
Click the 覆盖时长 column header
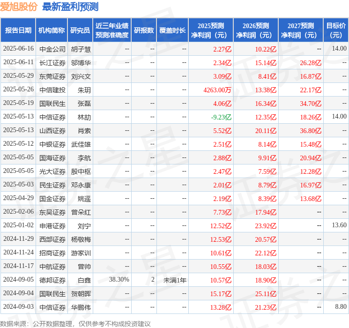172,30
